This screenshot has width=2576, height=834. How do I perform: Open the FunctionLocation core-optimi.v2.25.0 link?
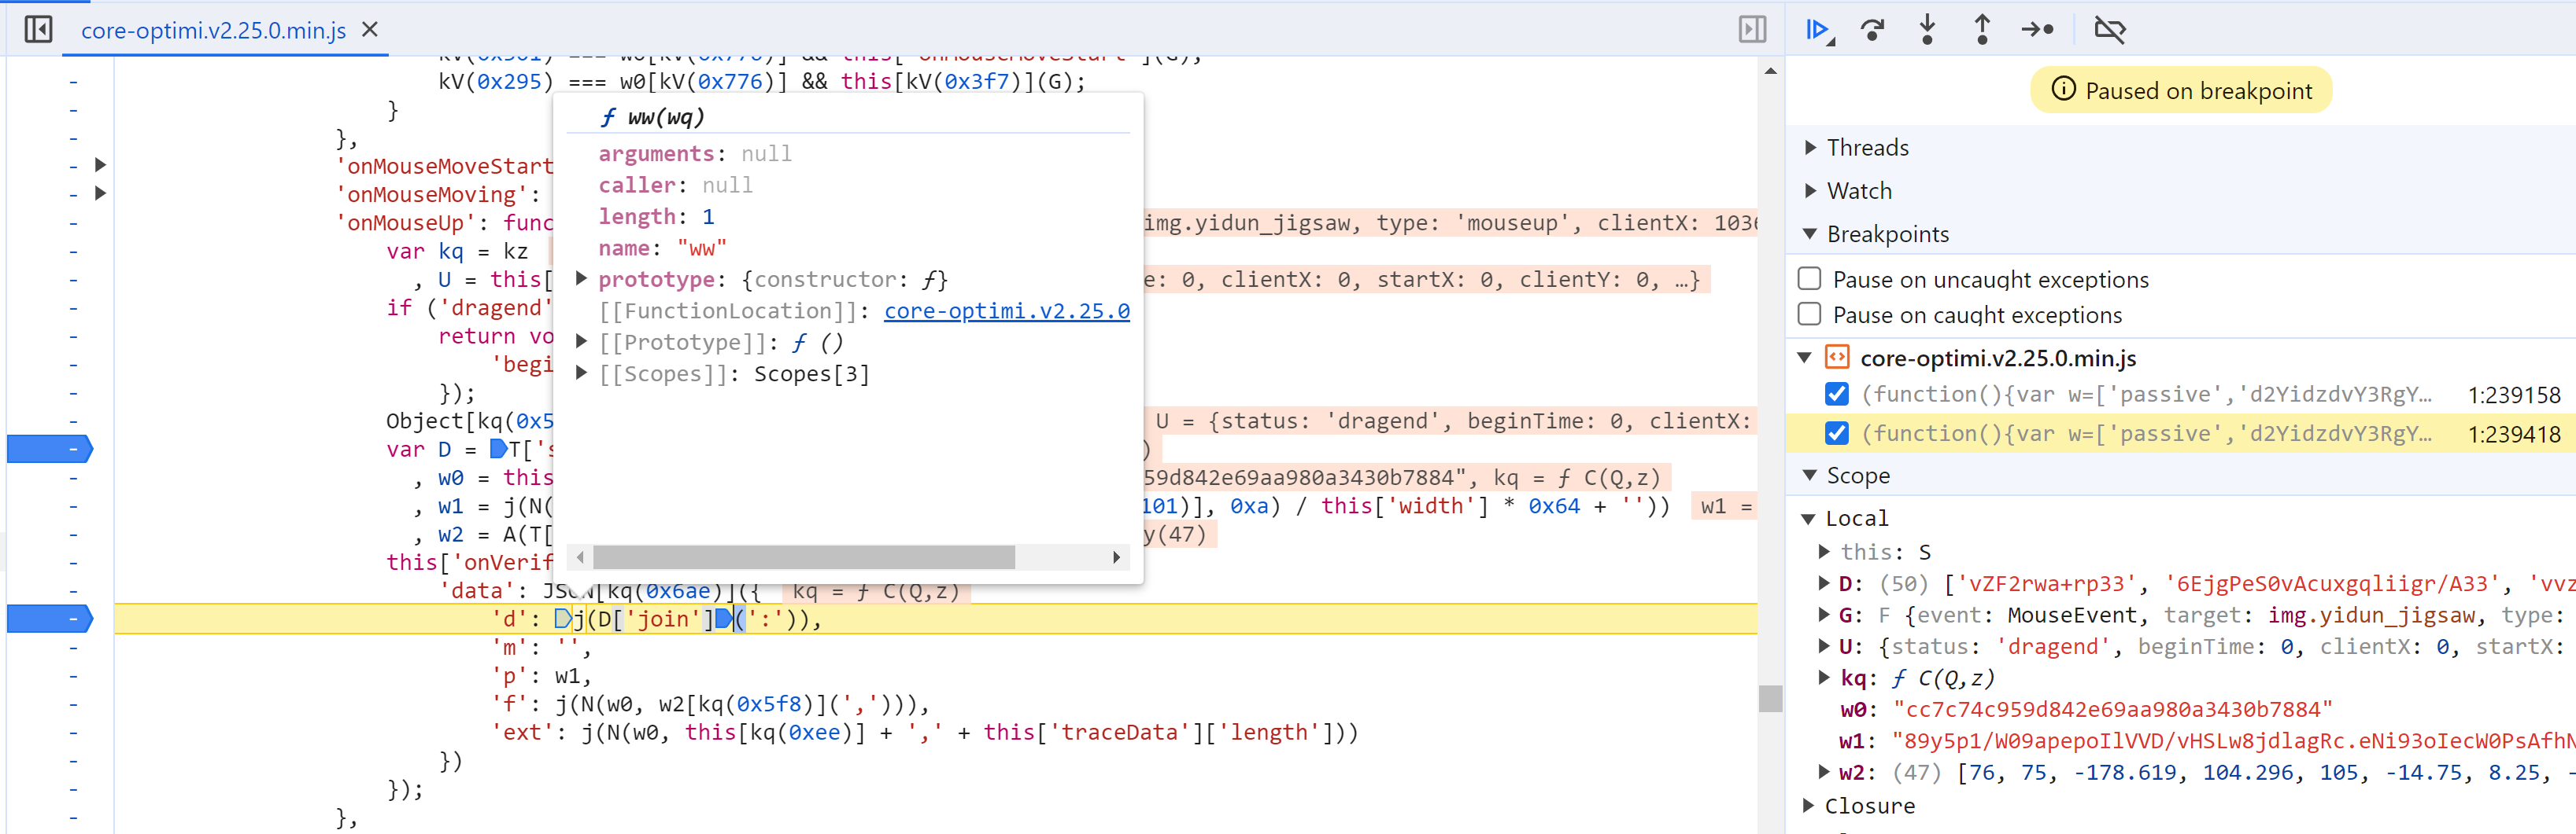coord(1007,310)
